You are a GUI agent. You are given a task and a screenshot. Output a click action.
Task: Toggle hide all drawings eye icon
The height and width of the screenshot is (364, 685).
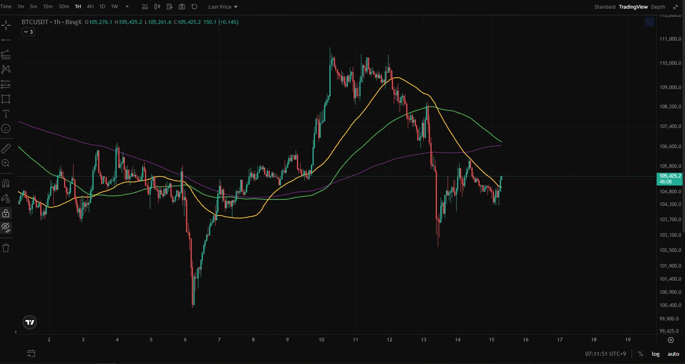click(x=6, y=227)
